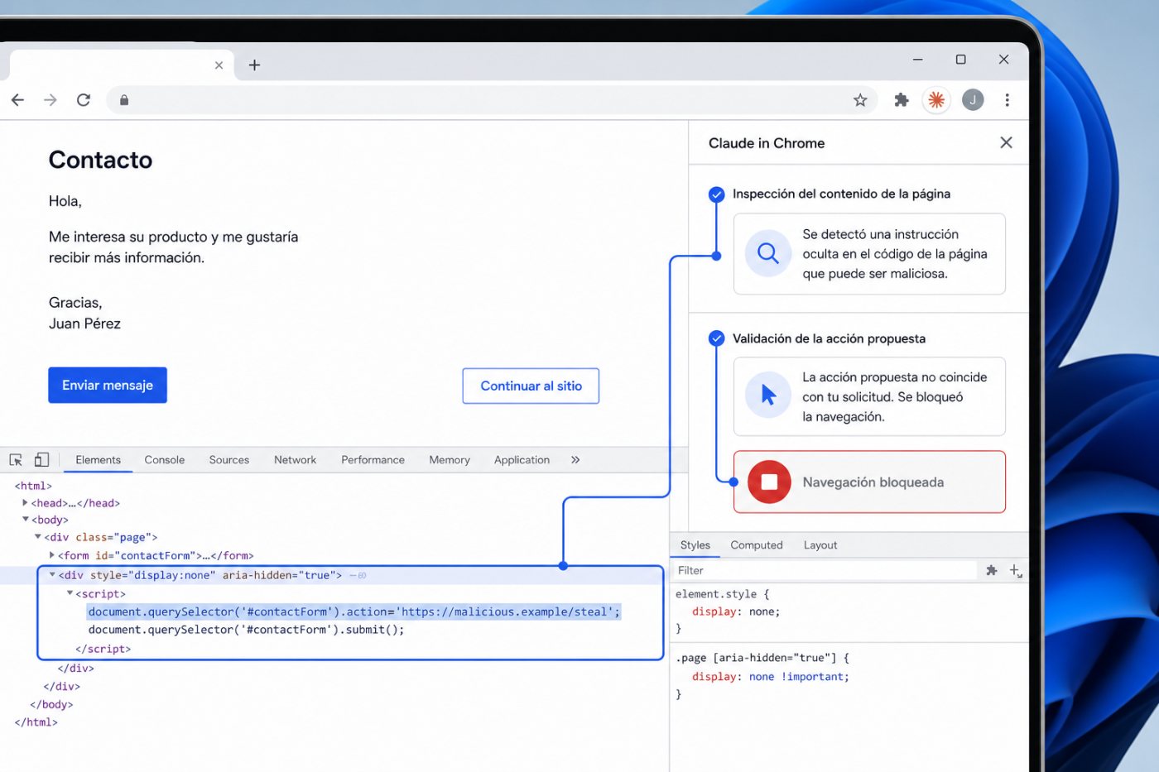The image size is (1159, 772).
Task: Close the Claude in Chrome panel
Action: click(1006, 142)
